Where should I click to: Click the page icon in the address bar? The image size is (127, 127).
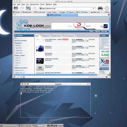click(40, 9)
